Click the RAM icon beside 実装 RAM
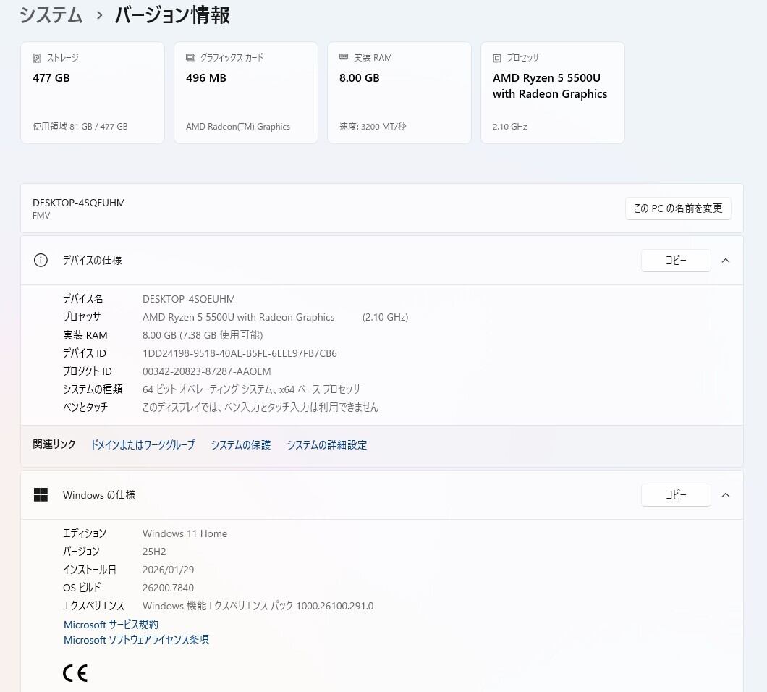 (344, 58)
